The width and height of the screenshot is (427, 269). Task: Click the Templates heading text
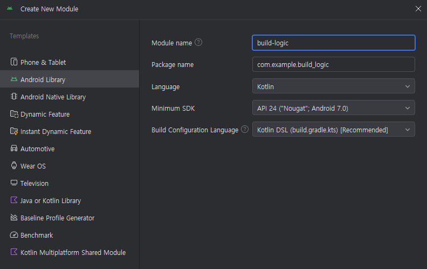pos(24,36)
